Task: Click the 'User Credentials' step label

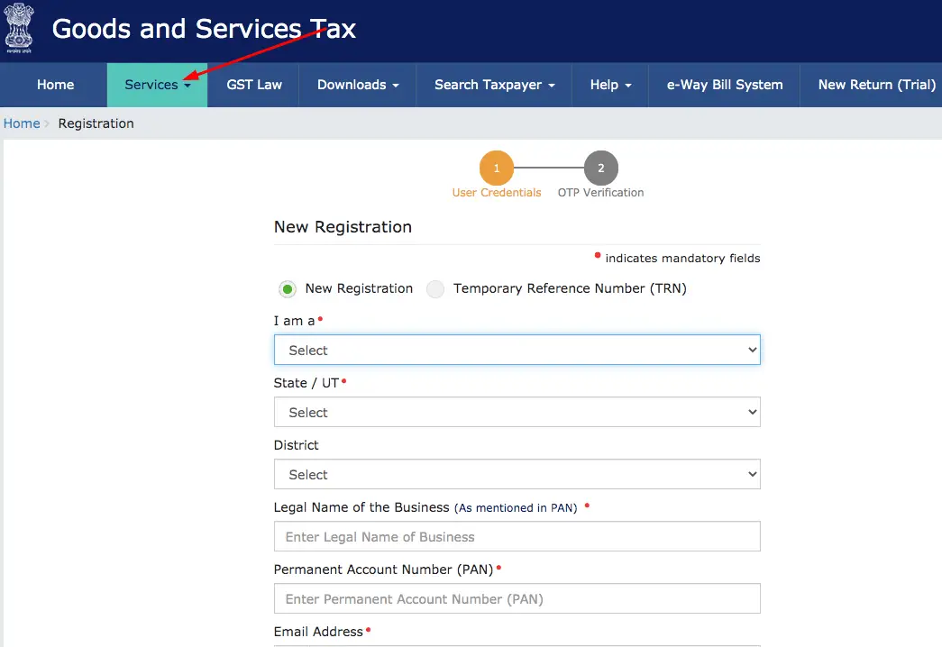Action: click(x=496, y=192)
